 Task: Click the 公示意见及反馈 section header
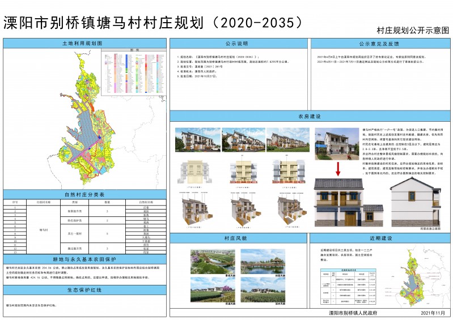(x=379, y=44)
